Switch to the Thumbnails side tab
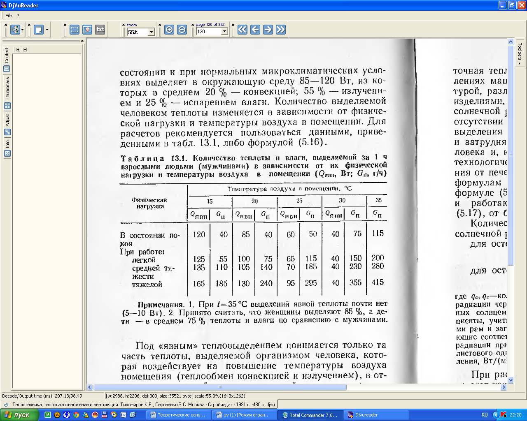This screenshot has height=421, width=527. 7,93
